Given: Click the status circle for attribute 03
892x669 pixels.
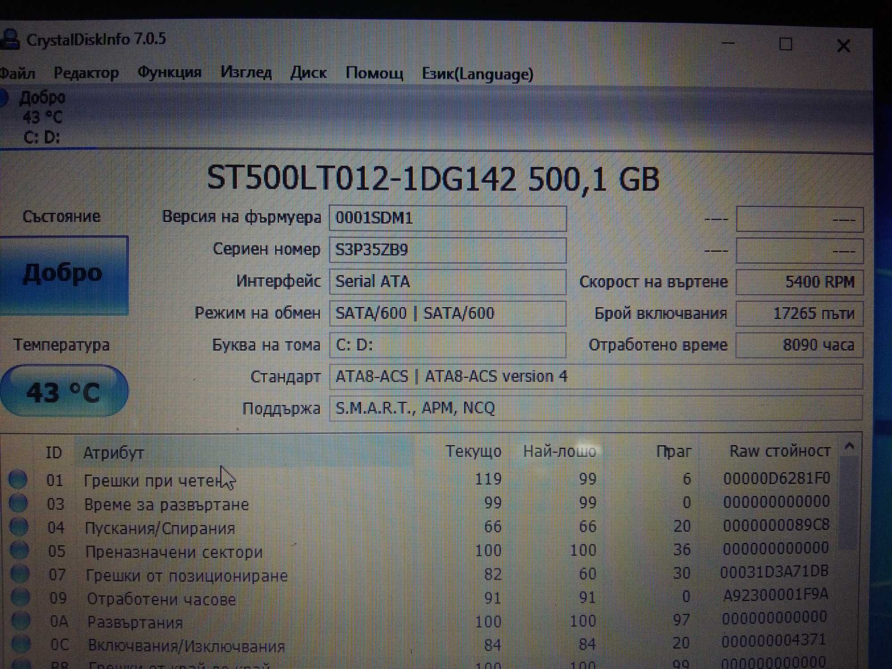Looking at the screenshot, I should [x=19, y=503].
